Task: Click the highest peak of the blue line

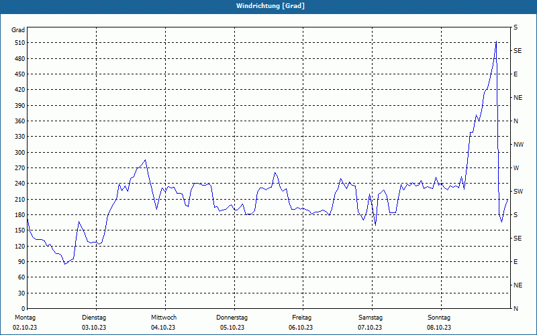Action: click(x=496, y=42)
